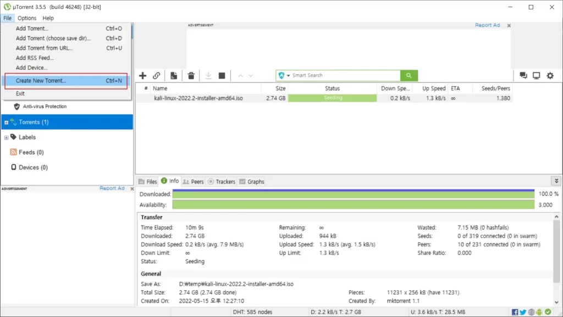
Task: Click DHT: 585 nodes in status bar
Action: [x=252, y=312]
